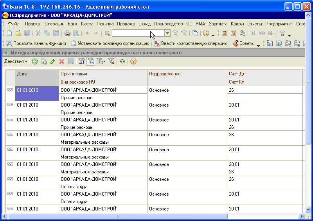Open the calendar icon in main toolbar

233,34
